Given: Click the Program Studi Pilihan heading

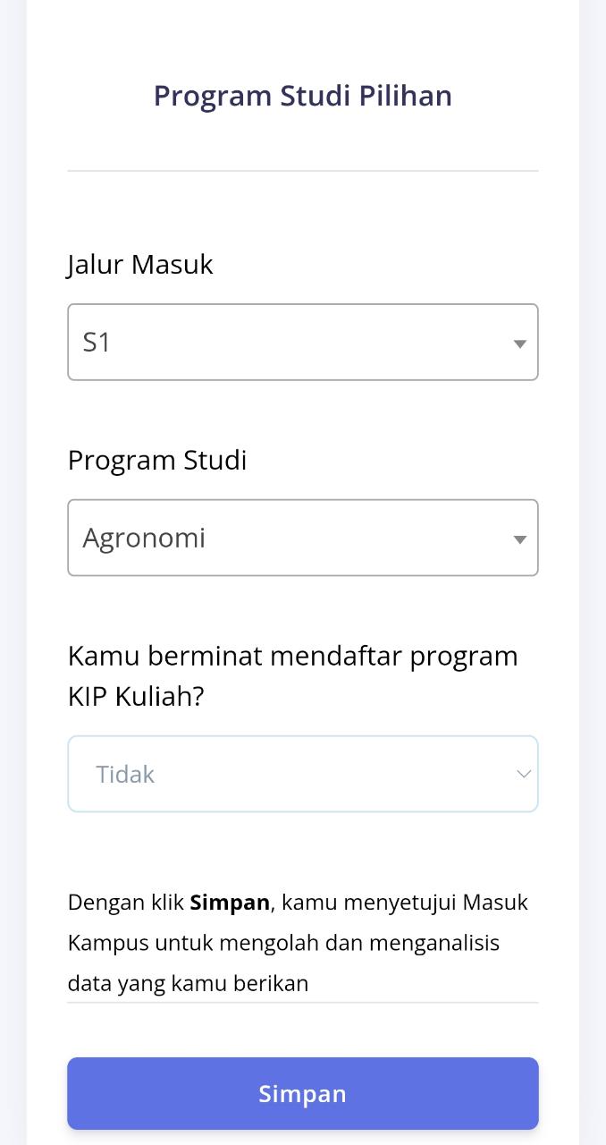Looking at the screenshot, I should [302, 96].
